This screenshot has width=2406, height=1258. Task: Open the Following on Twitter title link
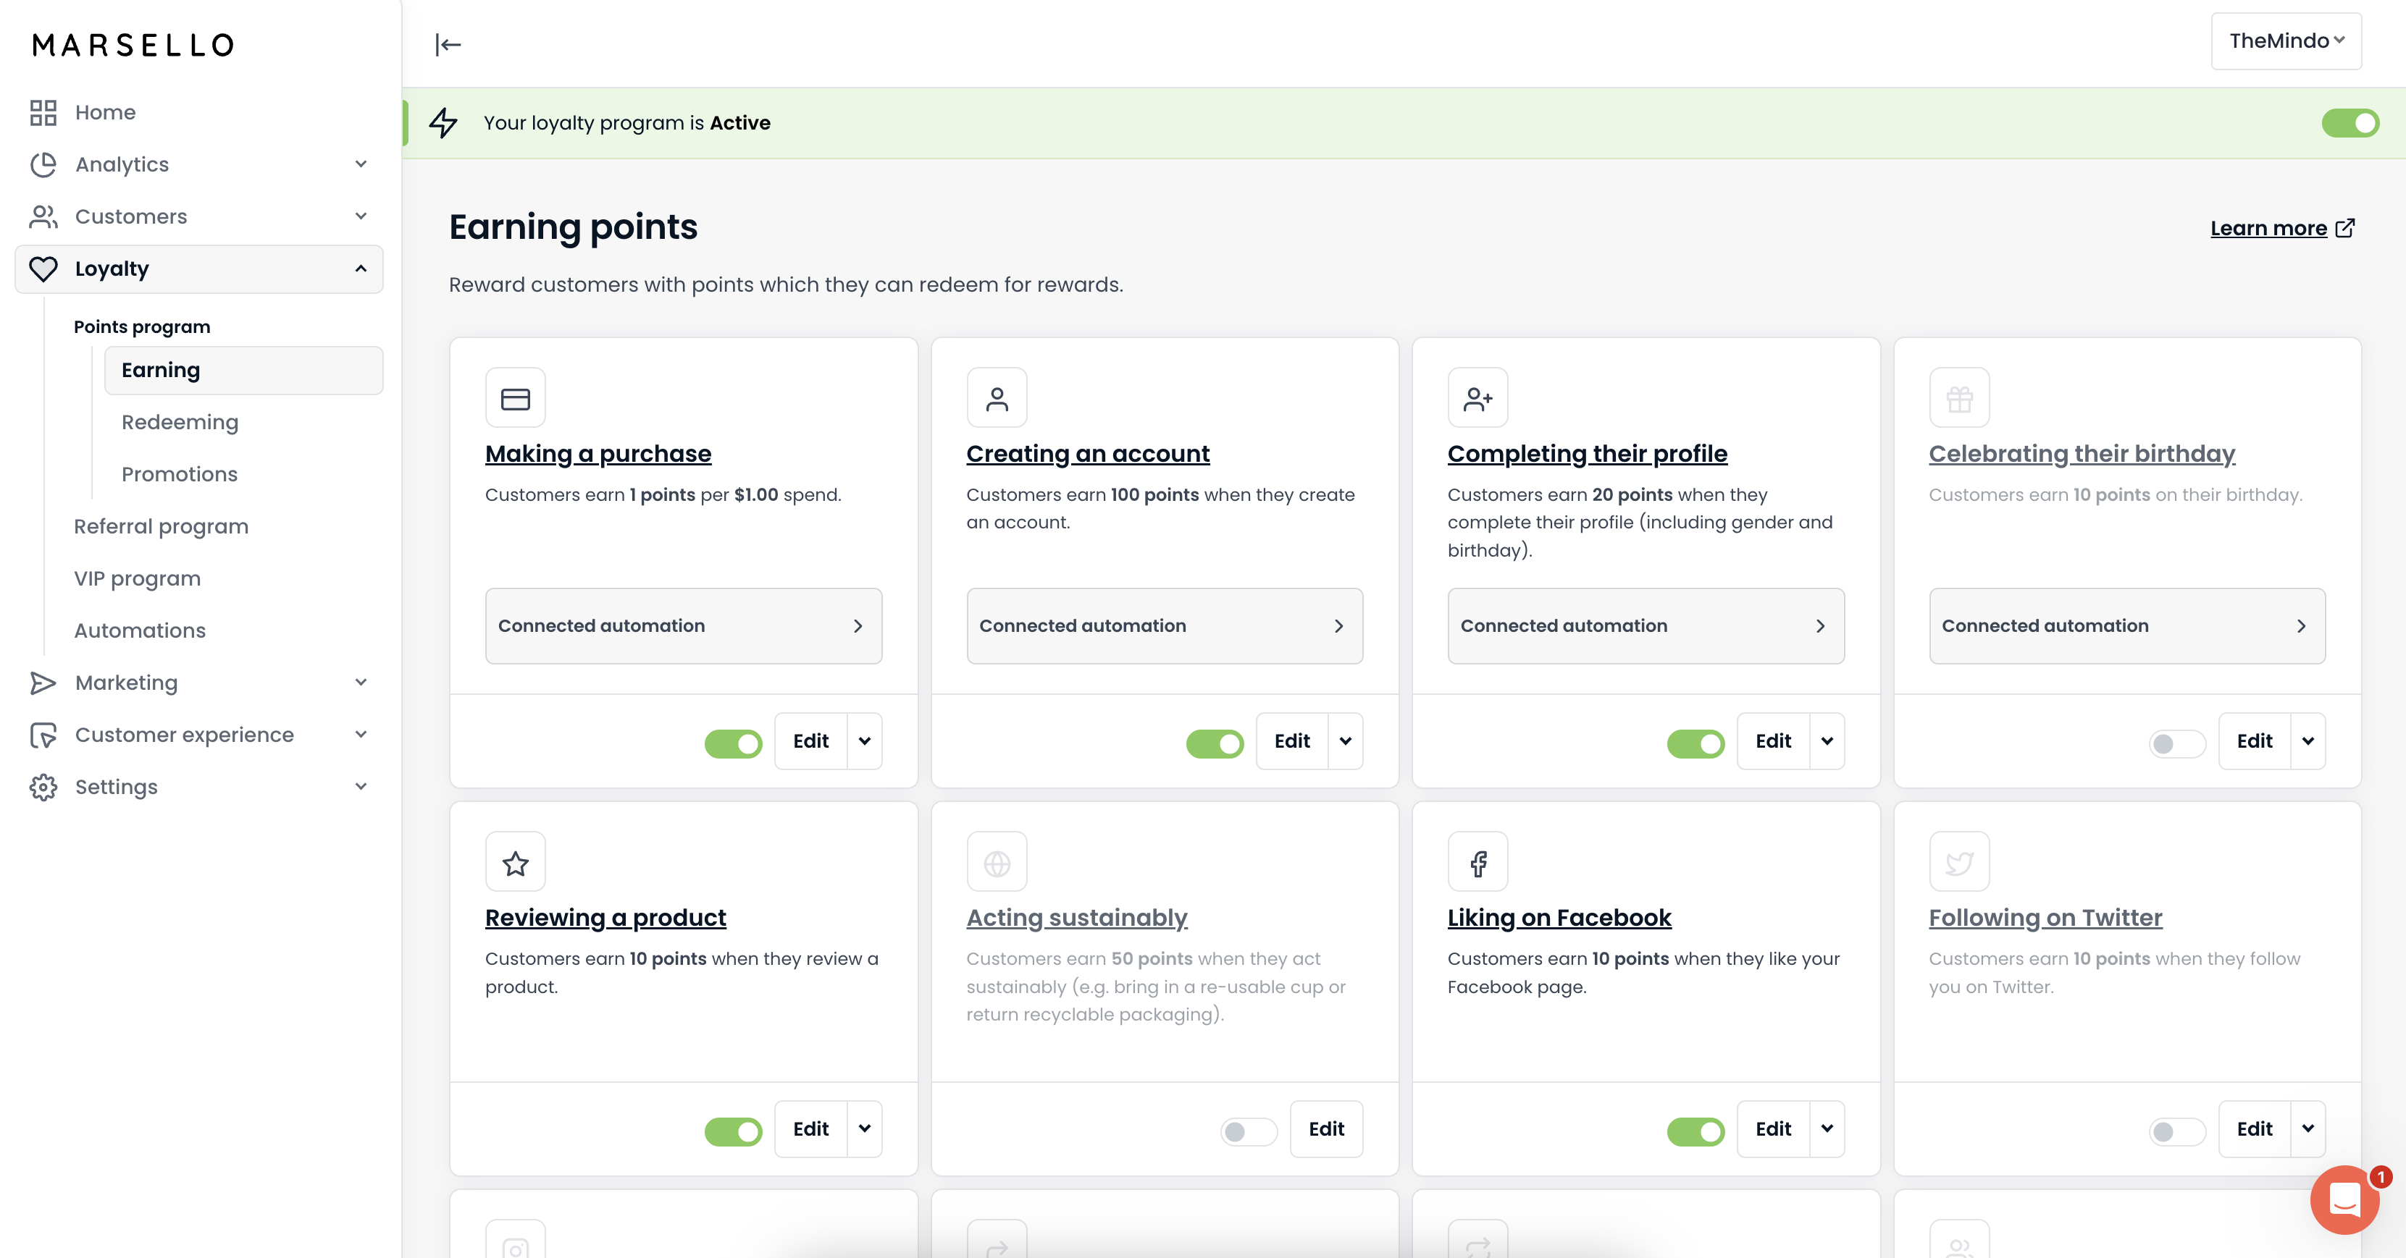point(2045,917)
